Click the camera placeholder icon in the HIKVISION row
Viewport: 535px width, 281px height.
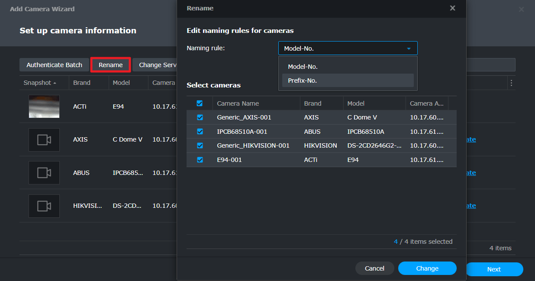(44, 206)
